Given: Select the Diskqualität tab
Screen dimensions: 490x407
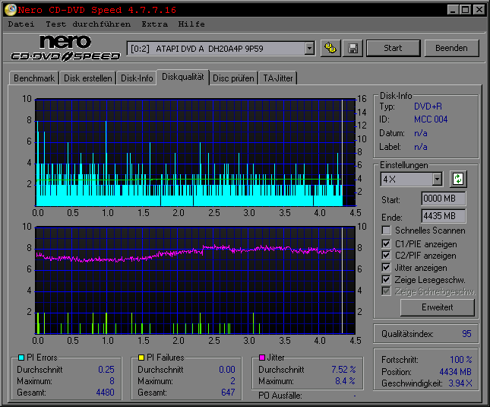Looking at the screenshot, I should [183, 77].
